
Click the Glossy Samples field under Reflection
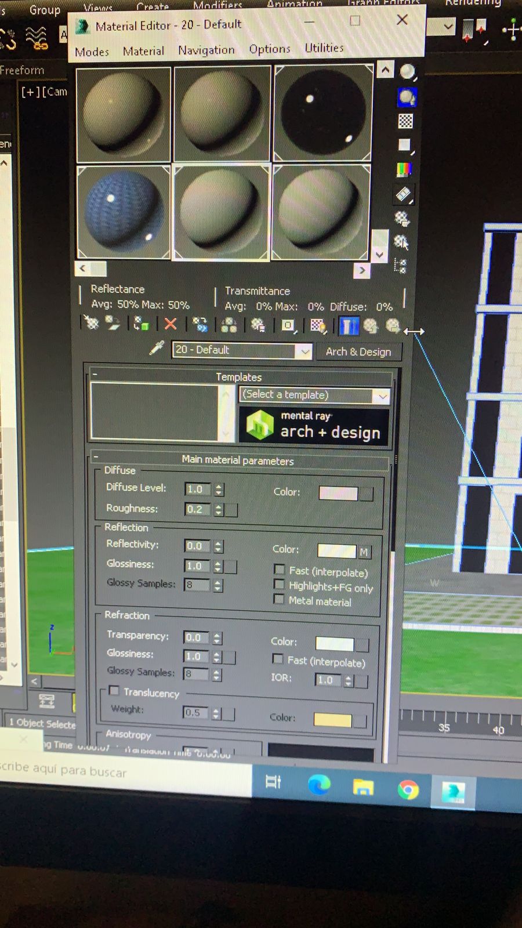pyautogui.click(x=197, y=585)
